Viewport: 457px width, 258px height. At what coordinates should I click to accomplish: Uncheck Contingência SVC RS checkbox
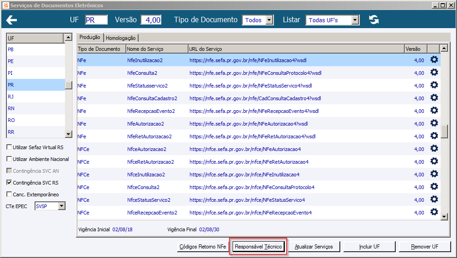click(9, 182)
